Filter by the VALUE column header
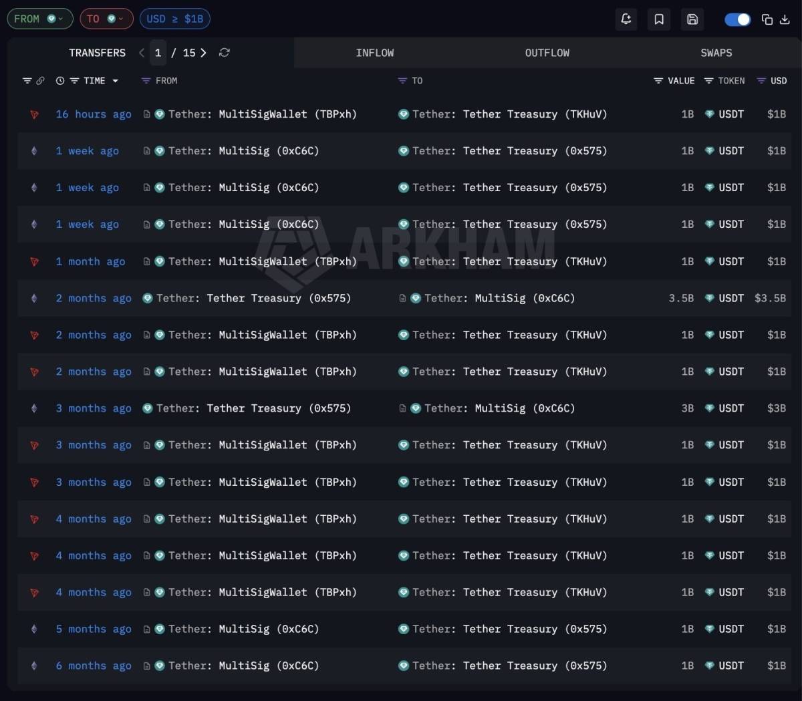Screen dimensions: 802x701 (x=674, y=81)
